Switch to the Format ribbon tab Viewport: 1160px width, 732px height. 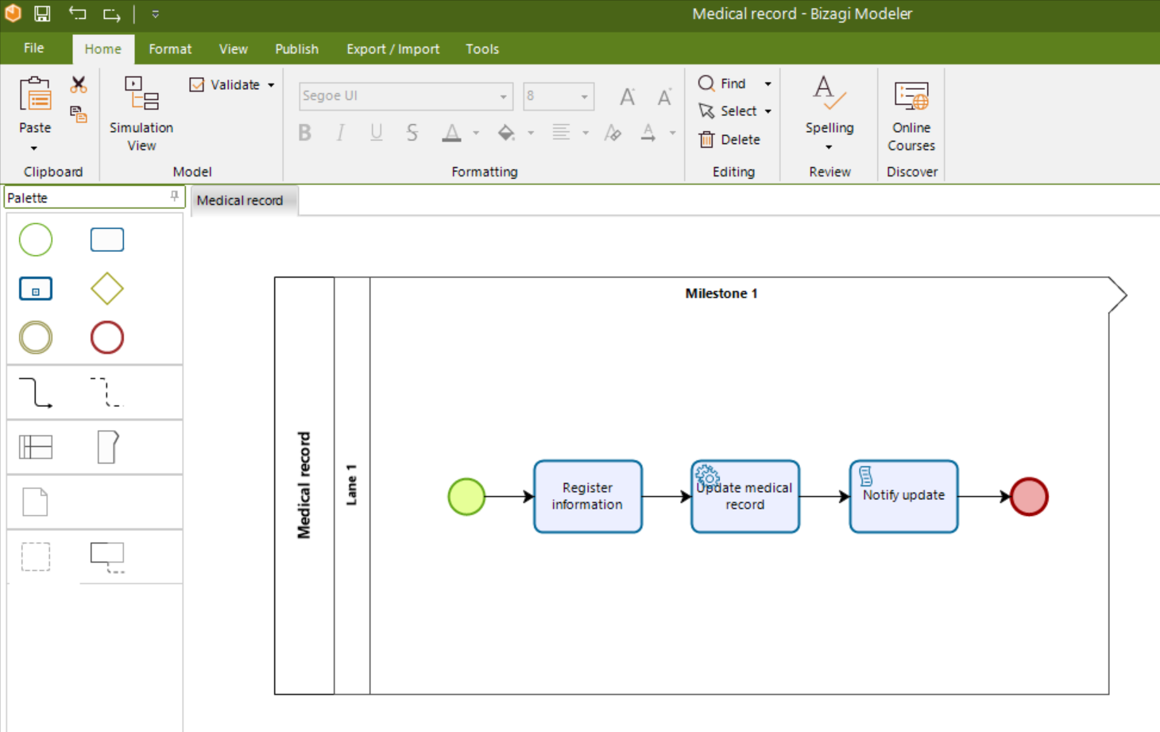click(x=170, y=48)
